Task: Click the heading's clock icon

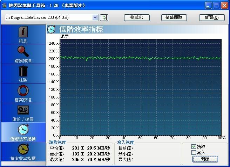Action: tap(51, 29)
